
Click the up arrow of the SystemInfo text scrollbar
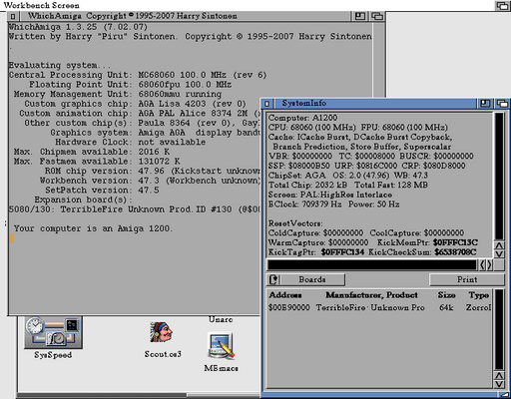499,245
